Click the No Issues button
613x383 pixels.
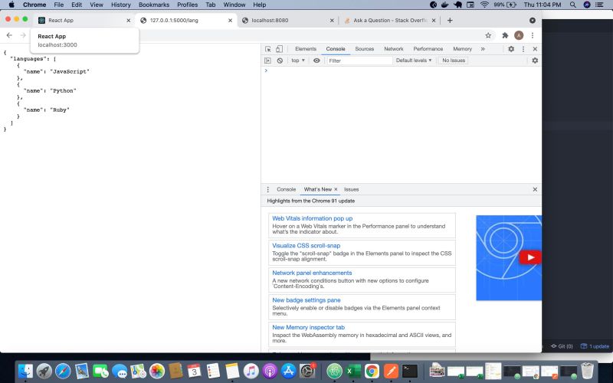click(x=454, y=61)
